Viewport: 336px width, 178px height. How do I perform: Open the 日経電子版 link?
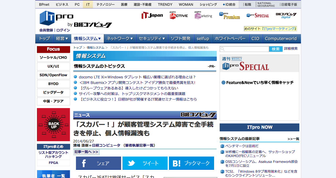coord(288,5)
